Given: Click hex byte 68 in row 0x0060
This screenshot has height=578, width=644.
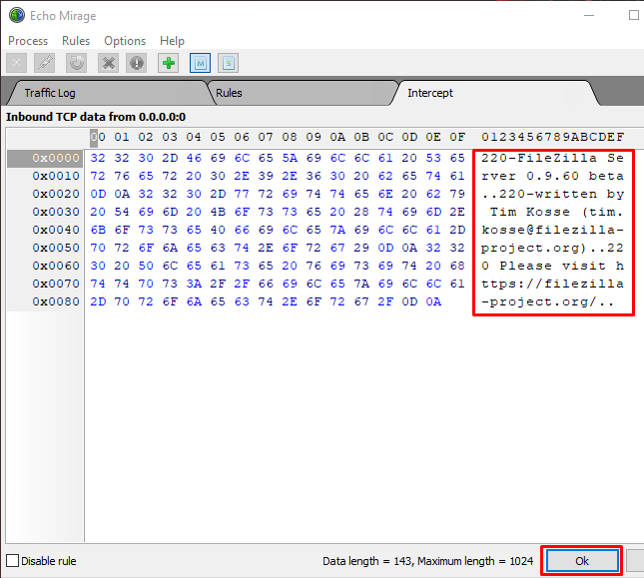Looking at the screenshot, I should [457, 266].
